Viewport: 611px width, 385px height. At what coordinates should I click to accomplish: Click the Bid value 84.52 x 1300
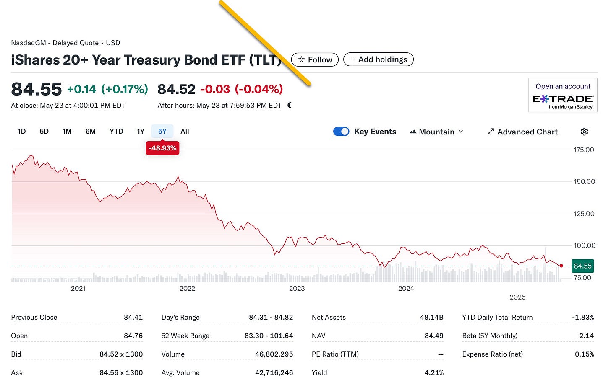click(121, 354)
